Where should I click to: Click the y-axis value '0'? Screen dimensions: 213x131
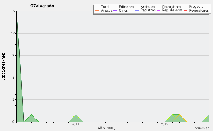13,122
